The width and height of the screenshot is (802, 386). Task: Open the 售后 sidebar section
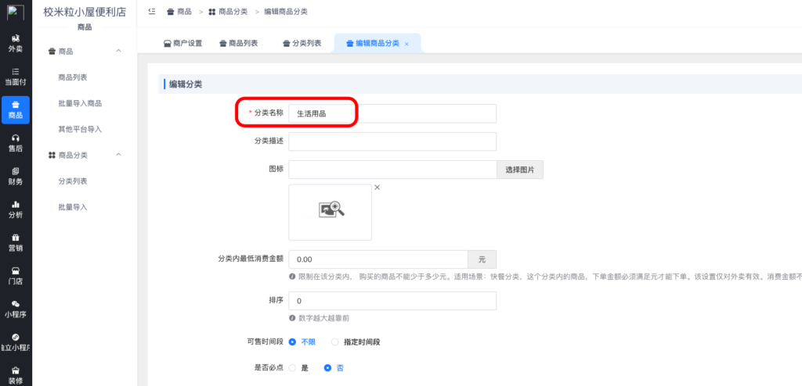[16, 143]
